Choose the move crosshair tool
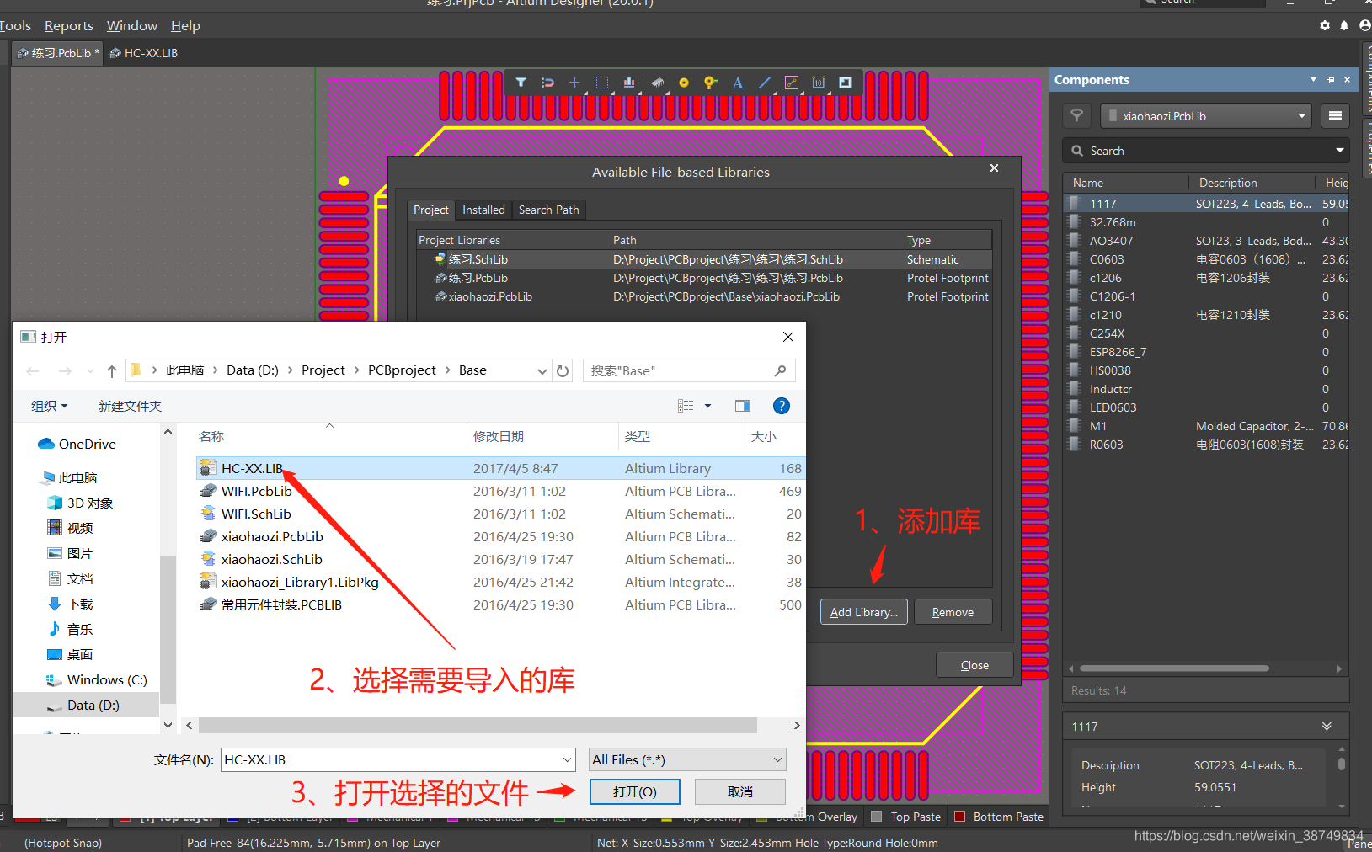1372x852 pixels. click(x=574, y=83)
